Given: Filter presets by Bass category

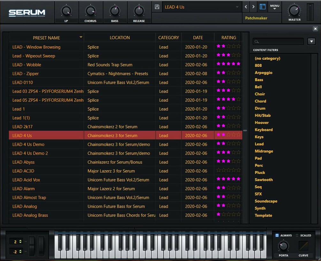Looking at the screenshot, I should [x=259, y=80].
